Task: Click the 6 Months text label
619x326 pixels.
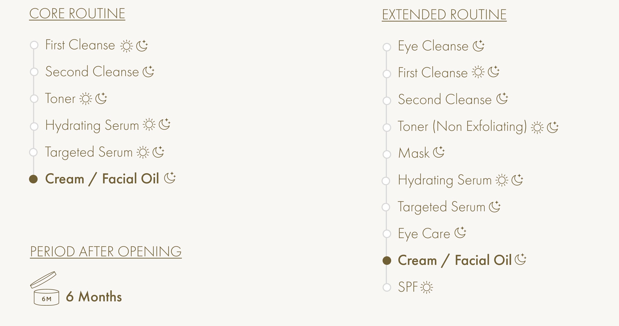Action: [x=94, y=297]
